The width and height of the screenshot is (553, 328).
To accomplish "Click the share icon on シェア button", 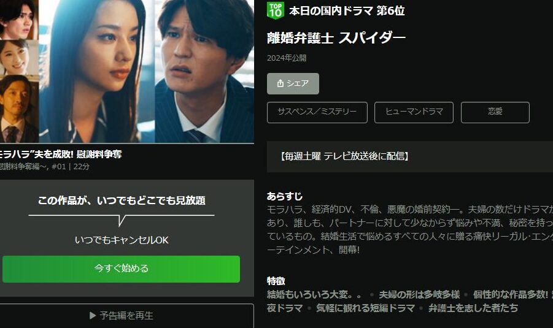I will [280, 83].
